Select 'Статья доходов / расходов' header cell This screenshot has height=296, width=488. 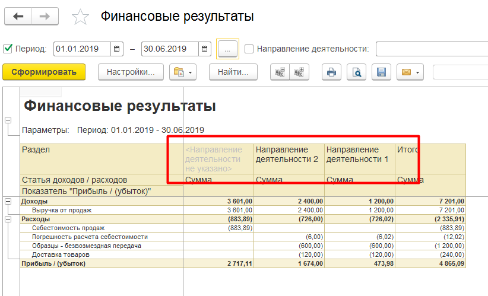[x=102, y=180]
